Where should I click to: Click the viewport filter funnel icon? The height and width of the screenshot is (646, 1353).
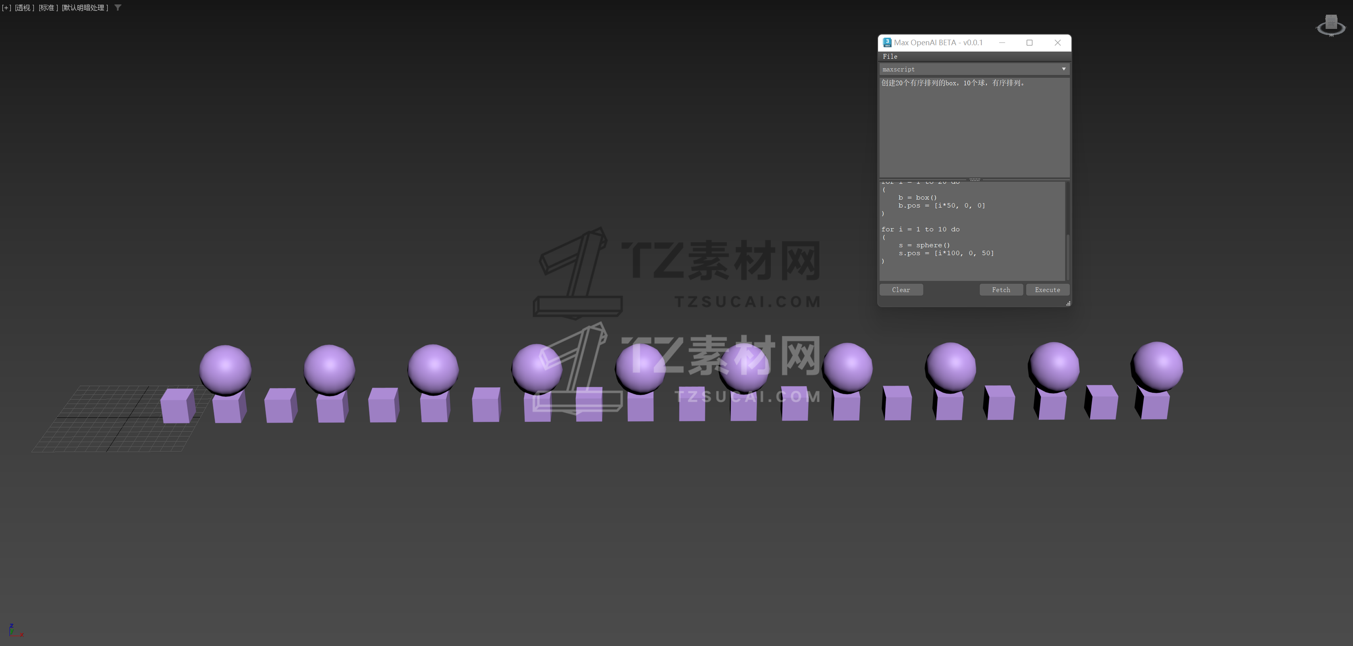pyautogui.click(x=118, y=8)
